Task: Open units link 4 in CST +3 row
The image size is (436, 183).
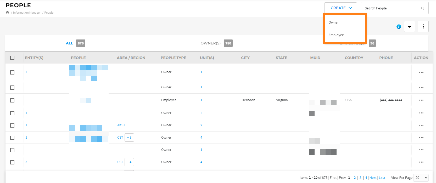Action: (x=201, y=138)
